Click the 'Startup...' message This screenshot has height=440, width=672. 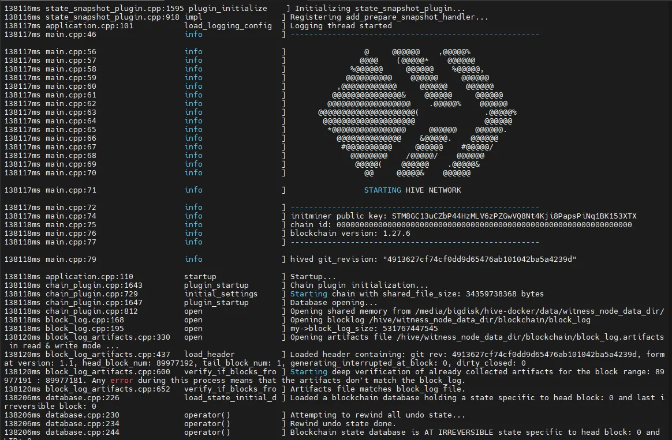point(313,276)
